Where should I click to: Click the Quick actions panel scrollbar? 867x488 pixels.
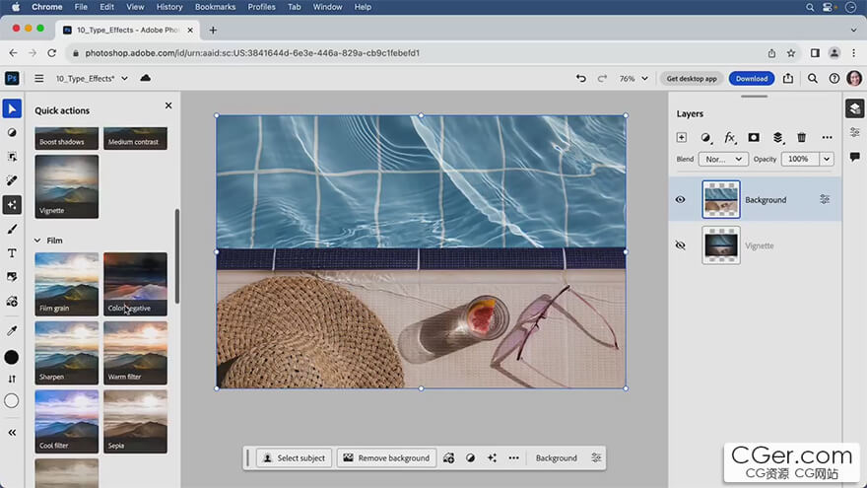(177, 256)
